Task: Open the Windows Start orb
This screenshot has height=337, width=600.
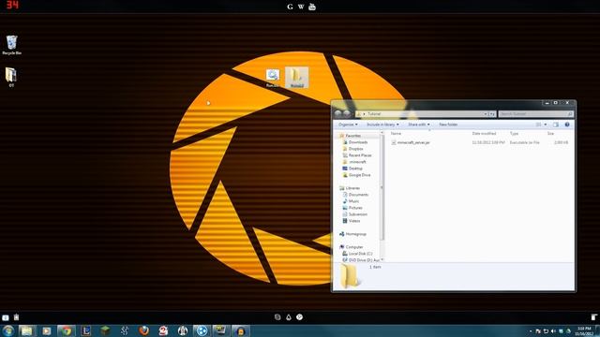Action: pyautogui.click(x=8, y=330)
